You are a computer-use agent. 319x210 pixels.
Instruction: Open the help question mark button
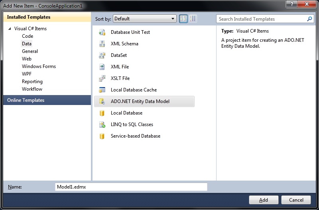291,4
